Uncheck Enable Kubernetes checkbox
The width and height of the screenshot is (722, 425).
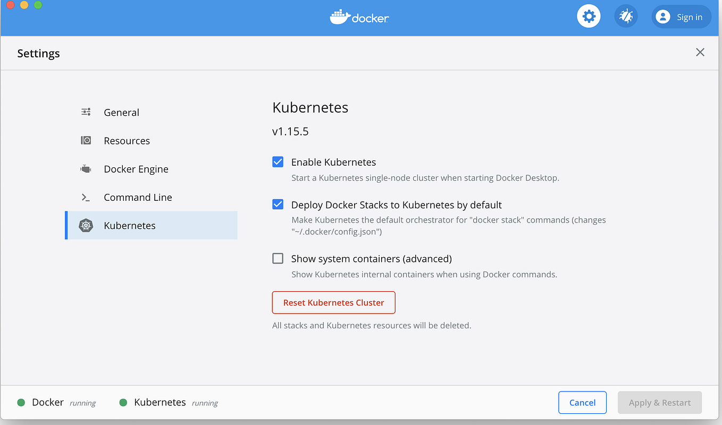tap(278, 162)
